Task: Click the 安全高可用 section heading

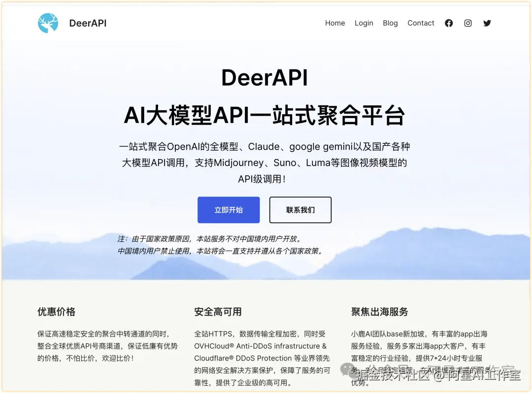Action: pyautogui.click(x=218, y=312)
